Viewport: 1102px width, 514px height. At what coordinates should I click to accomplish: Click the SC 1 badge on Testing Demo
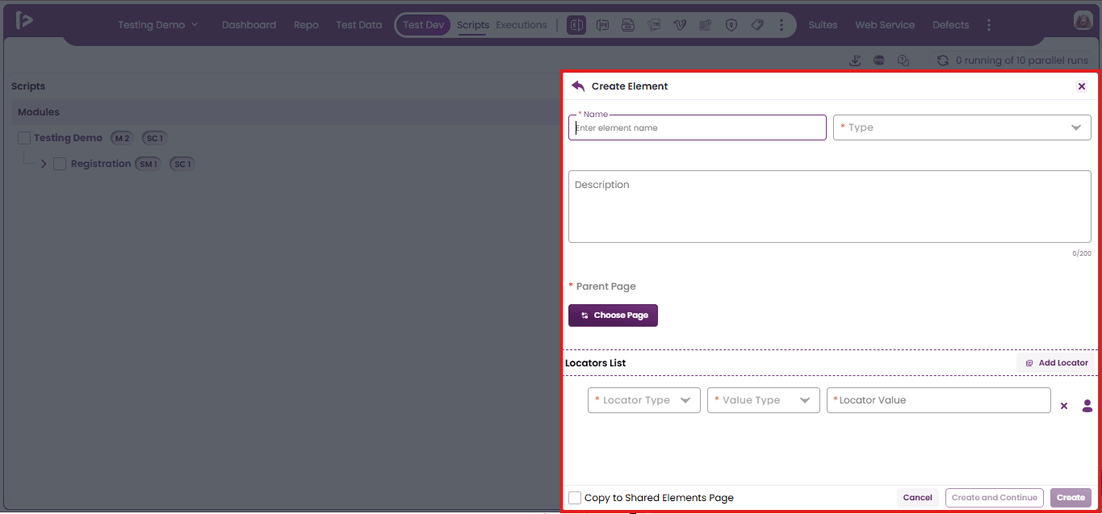155,138
